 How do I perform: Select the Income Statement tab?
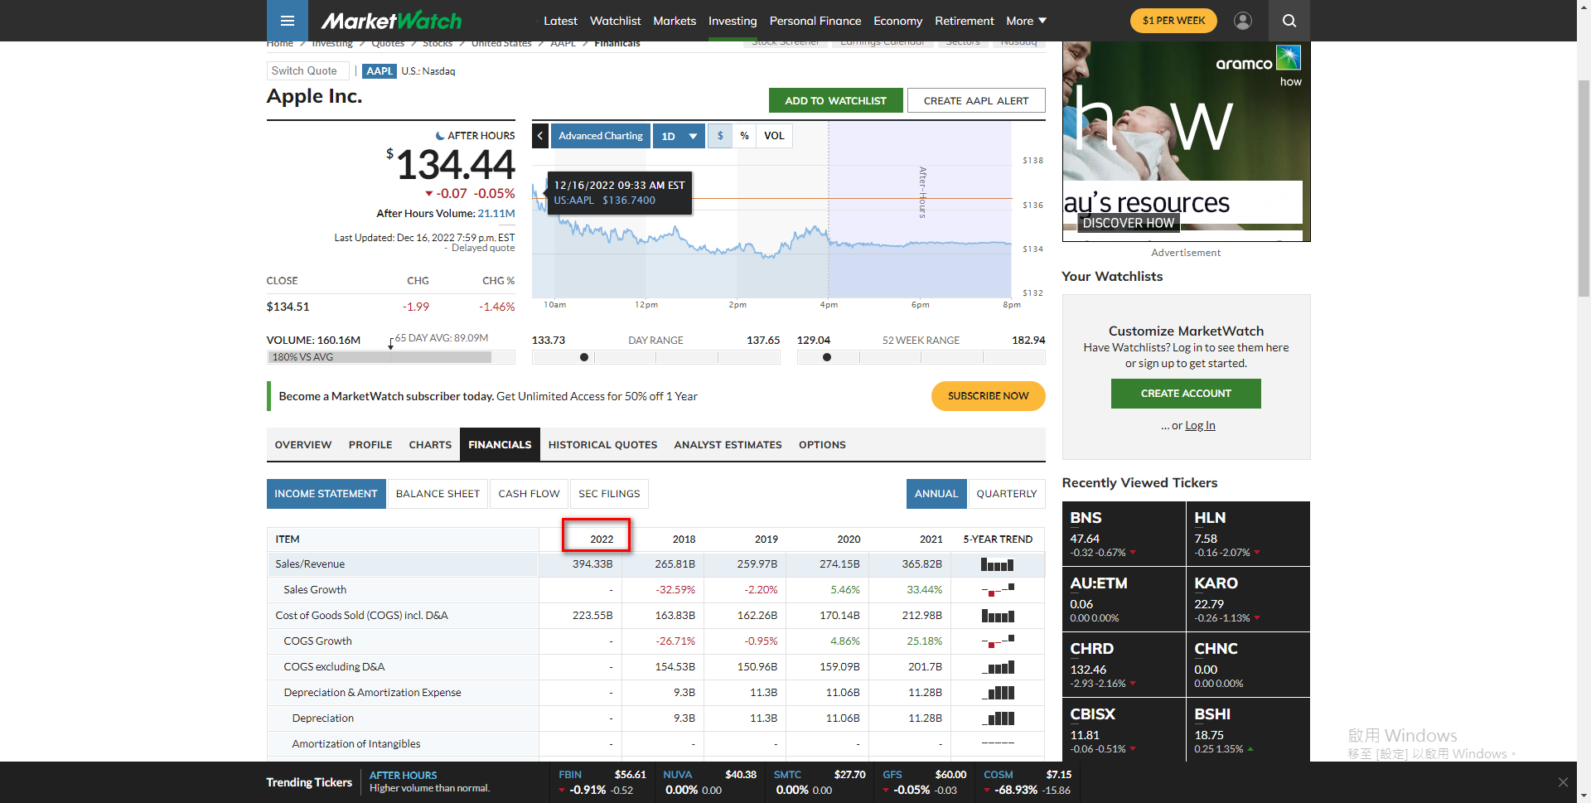point(326,494)
